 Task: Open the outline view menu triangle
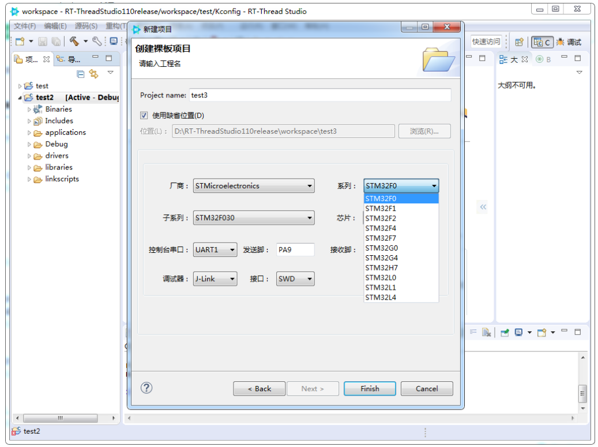pyautogui.click(x=580, y=73)
